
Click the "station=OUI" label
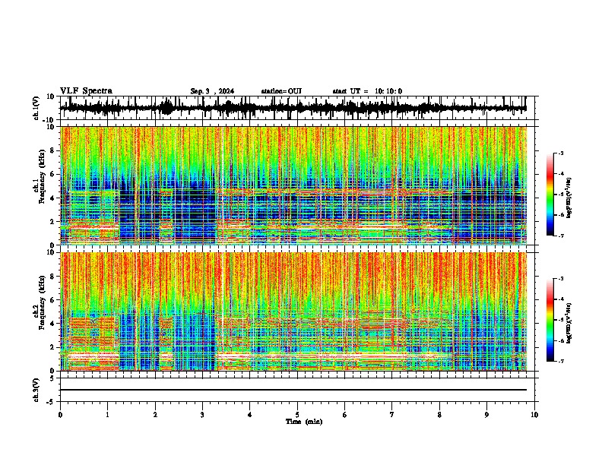281,91
